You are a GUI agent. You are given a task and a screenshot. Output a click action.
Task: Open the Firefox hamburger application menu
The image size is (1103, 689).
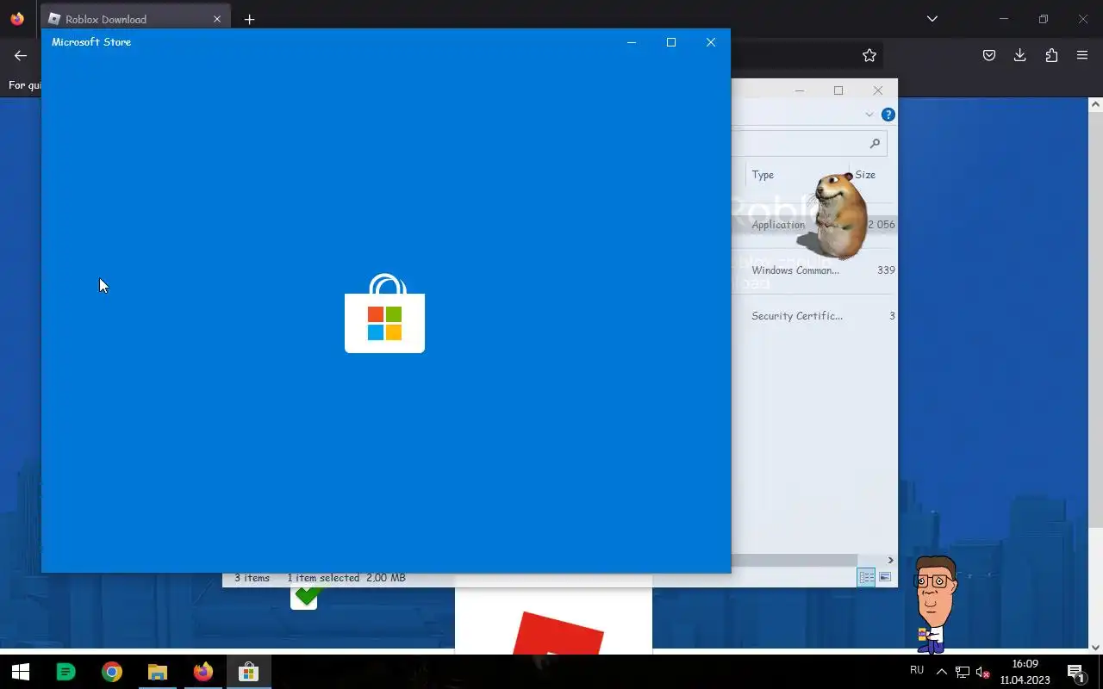tap(1082, 55)
